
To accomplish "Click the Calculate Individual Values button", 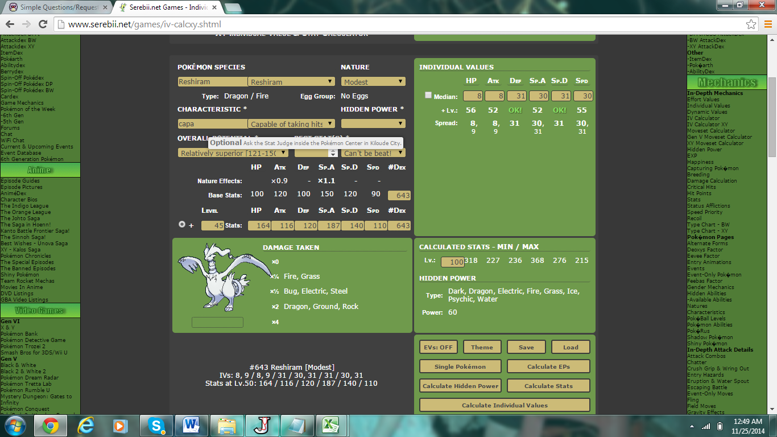I will [x=505, y=405].
